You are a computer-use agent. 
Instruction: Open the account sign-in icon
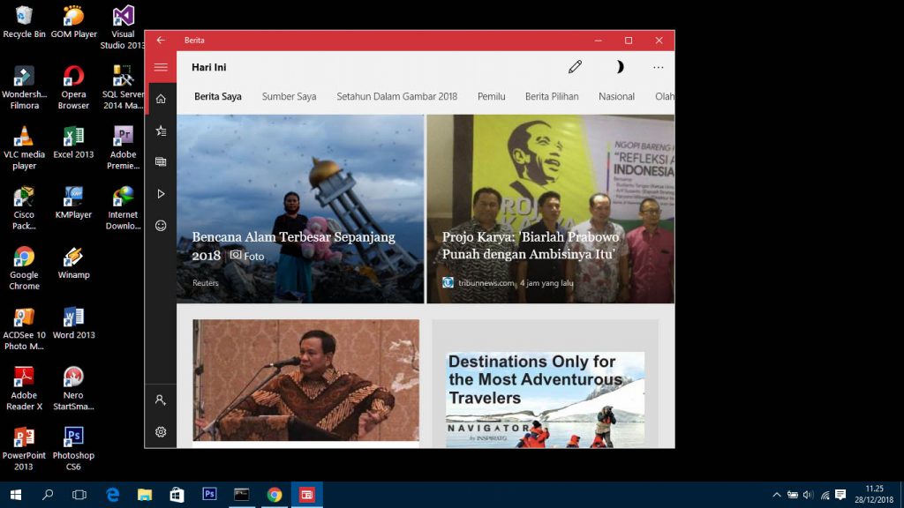tap(161, 400)
